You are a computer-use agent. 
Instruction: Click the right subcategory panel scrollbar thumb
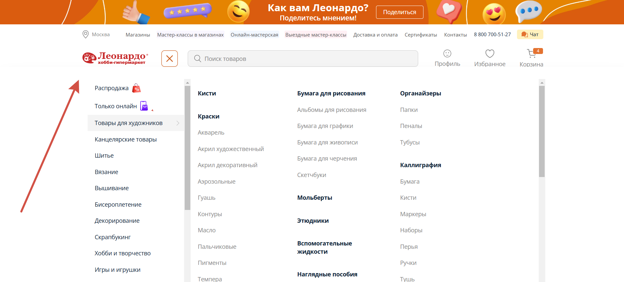coord(542,132)
